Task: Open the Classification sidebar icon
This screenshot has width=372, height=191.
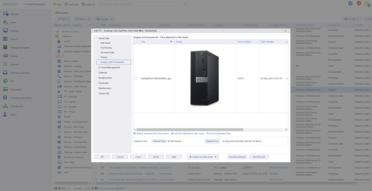Action: (x=5, y=106)
